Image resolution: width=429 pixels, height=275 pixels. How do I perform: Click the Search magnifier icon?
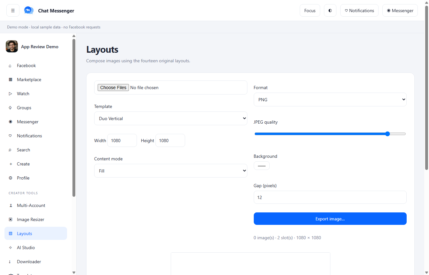pos(10,150)
